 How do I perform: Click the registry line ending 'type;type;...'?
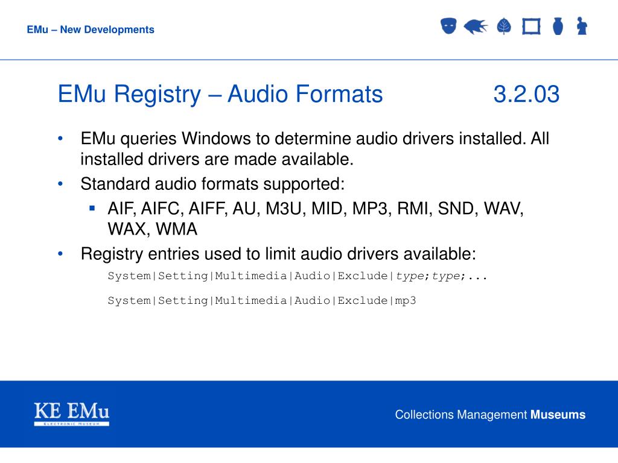(x=298, y=276)
